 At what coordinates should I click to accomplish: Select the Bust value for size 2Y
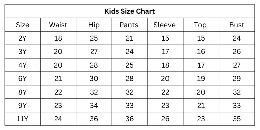(237, 38)
